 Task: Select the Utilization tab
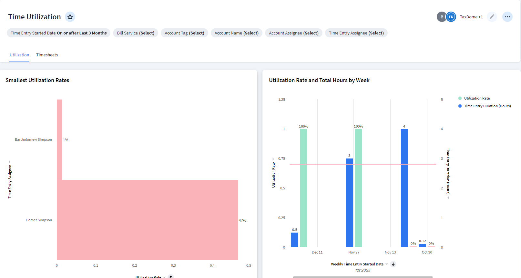[x=19, y=55]
